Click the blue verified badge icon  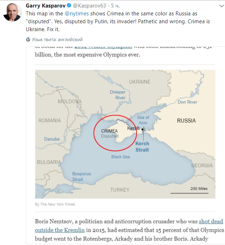[69, 6]
